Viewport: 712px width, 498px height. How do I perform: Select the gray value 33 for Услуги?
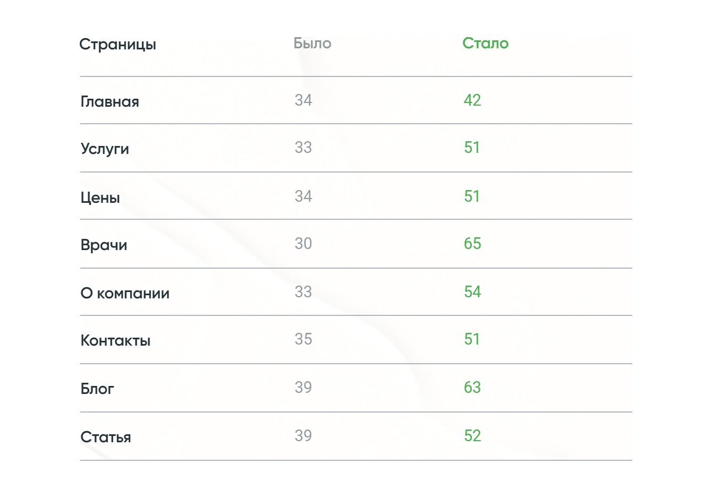[x=303, y=148]
